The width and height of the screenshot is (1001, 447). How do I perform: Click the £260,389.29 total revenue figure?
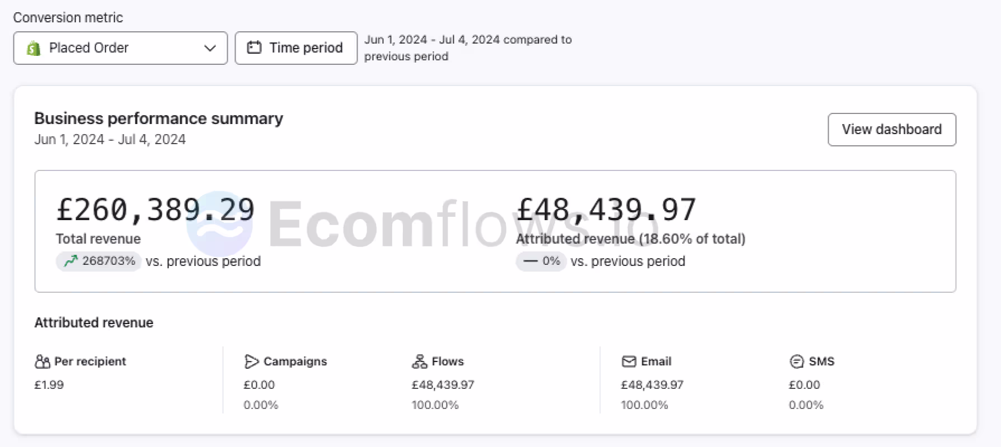pyautogui.click(x=156, y=210)
